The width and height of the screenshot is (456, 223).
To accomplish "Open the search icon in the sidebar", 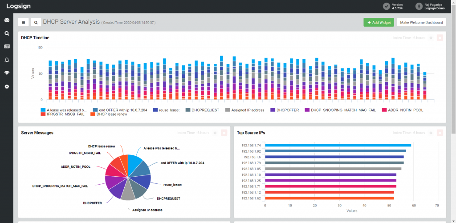I will tap(7, 33).
